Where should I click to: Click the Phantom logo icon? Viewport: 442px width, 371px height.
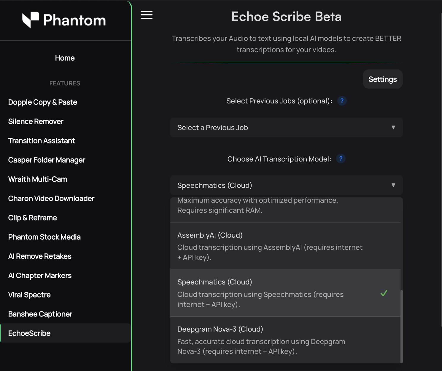[x=31, y=20]
